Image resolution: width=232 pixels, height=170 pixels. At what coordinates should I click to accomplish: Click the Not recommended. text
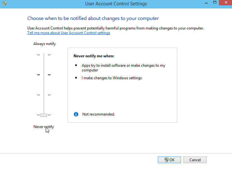[x=99, y=114]
